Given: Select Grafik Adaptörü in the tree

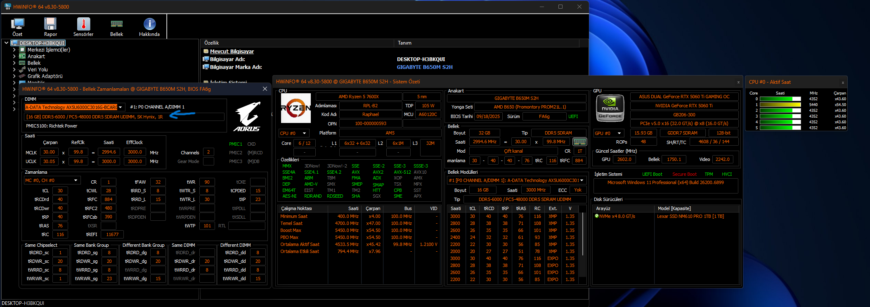Looking at the screenshot, I should (45, 76).
